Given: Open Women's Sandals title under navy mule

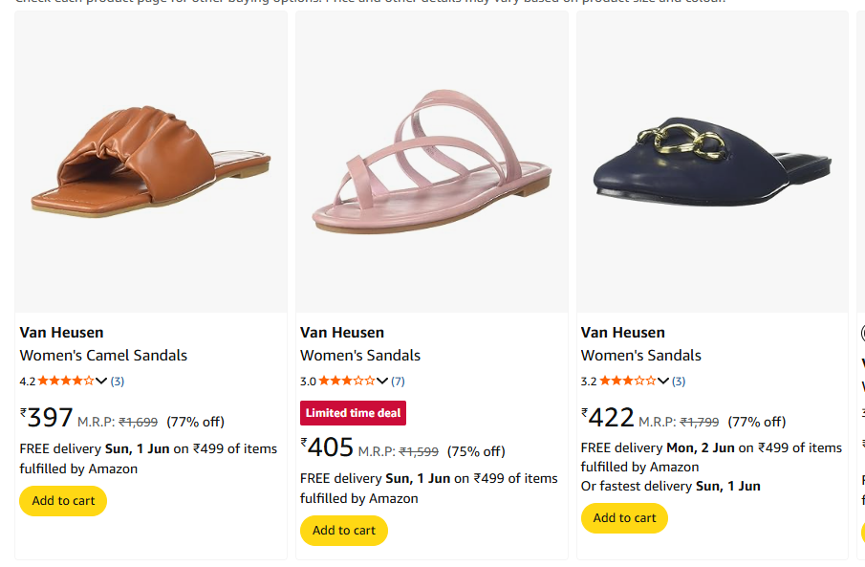Looking at the screenshot, I should tap(641, 355).
